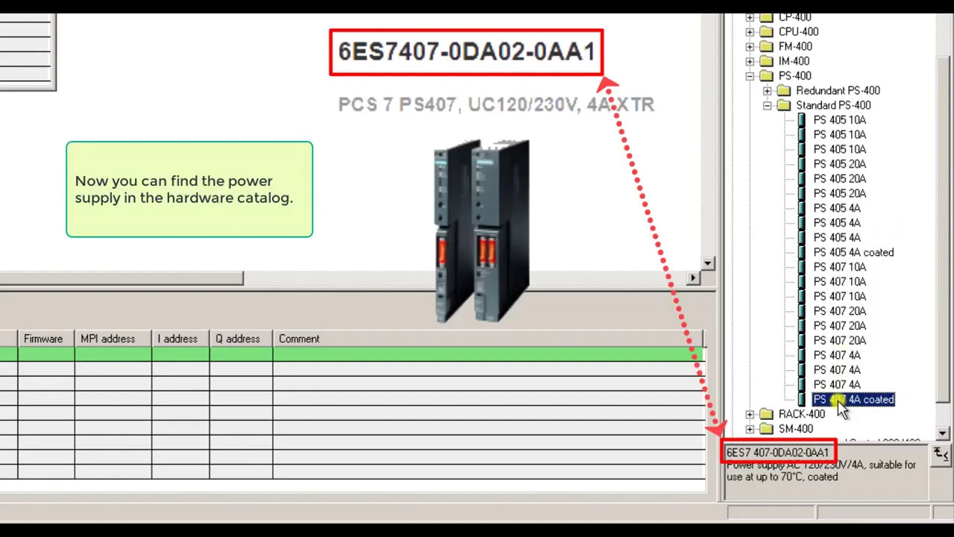954x537 pixels.
Task: Select the SM-400 catalog entry label
Action: [796, 429]
